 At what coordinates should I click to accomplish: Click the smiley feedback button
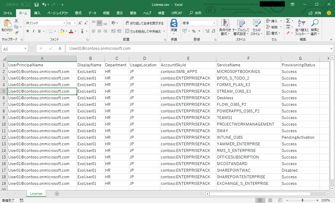coord(329,13)
